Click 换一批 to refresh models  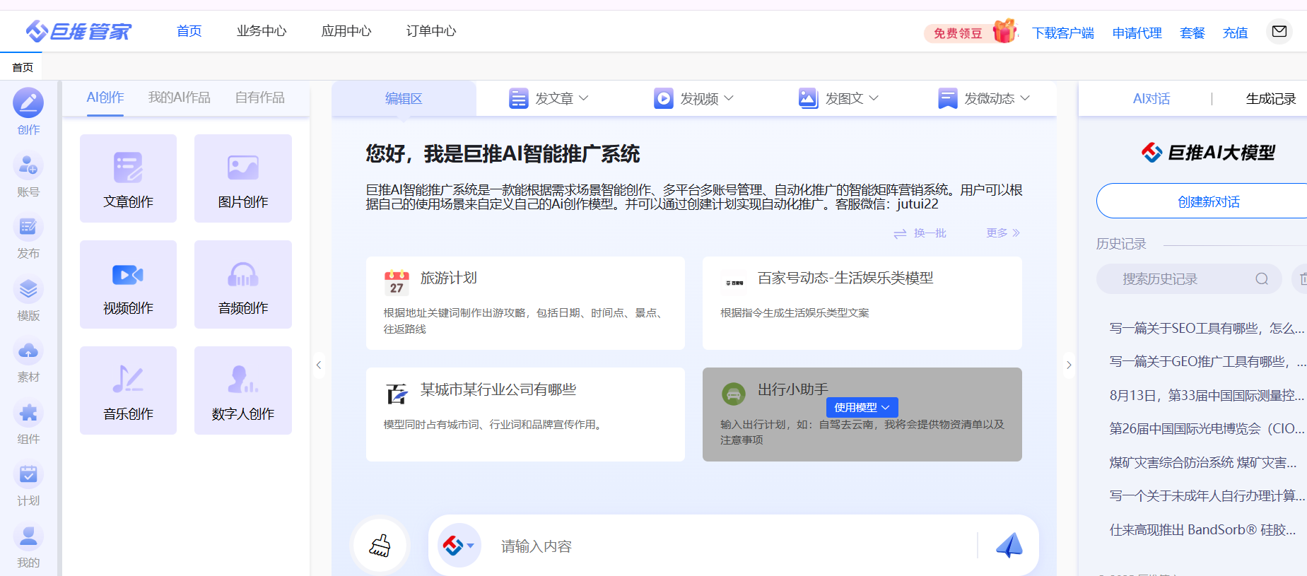pyautogui.click(x=920, y=233)
